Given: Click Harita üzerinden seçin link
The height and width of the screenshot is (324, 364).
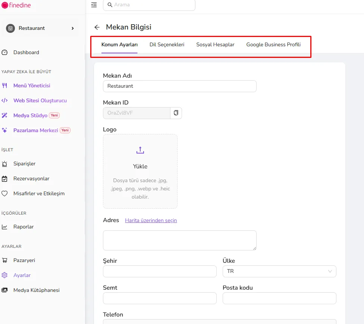Looking at the screenshot, I should tap(151, 220).
